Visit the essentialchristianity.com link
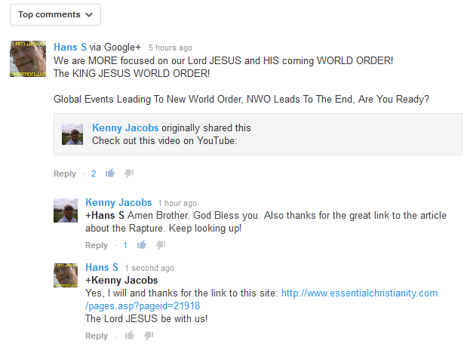The width and height of the screenshot is (470, 347). [261, 299]
